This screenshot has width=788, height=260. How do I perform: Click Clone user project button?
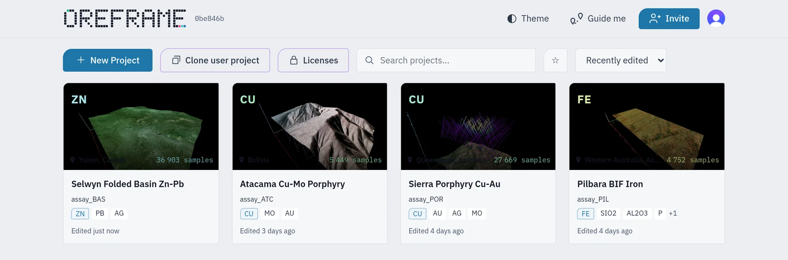(x=215, y=60)
